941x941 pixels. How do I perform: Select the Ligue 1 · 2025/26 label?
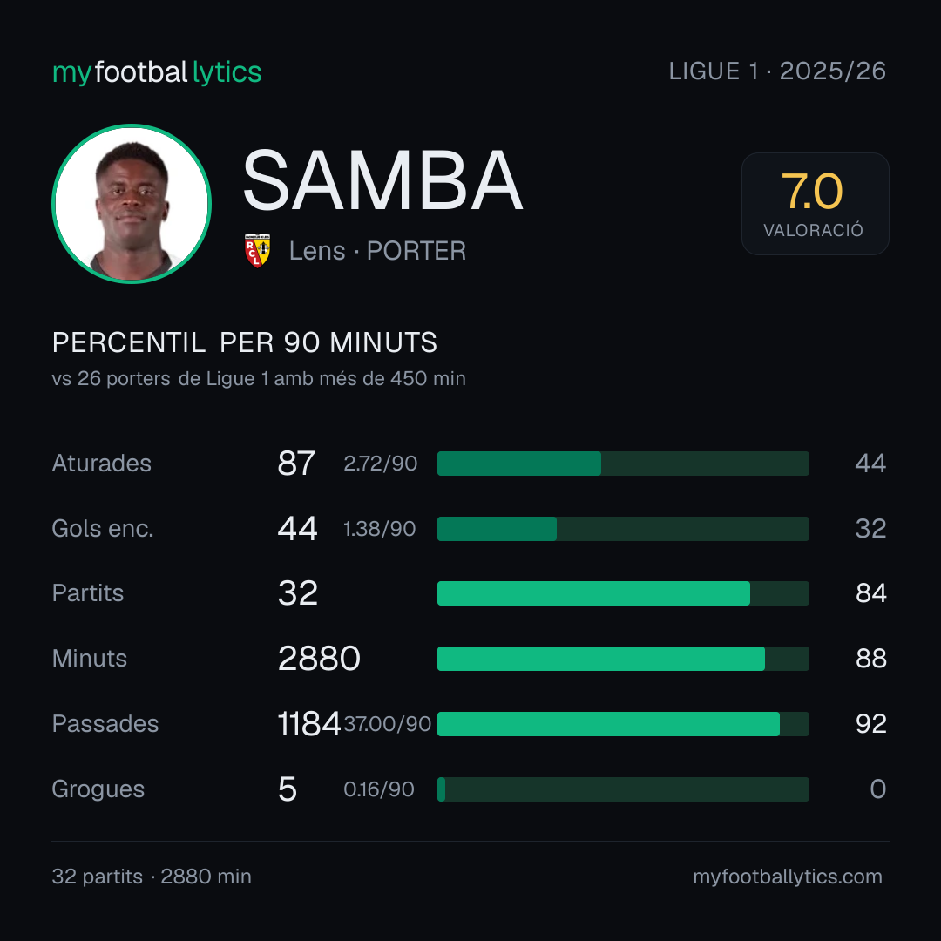tap(777, 71)
